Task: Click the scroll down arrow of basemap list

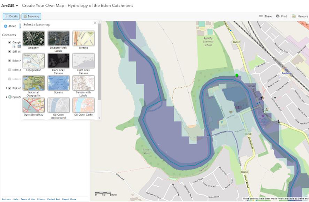Action: 99,118
